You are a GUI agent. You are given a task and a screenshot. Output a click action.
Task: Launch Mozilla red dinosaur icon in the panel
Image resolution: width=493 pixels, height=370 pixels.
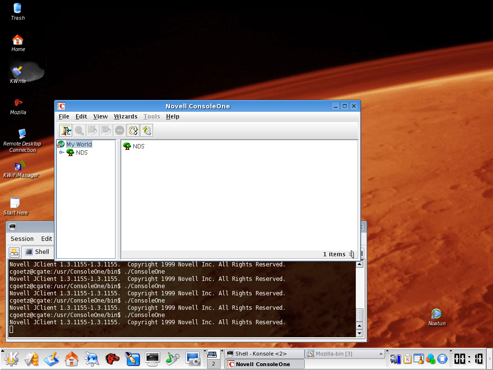pyautogui.click(x=112, y=359)
